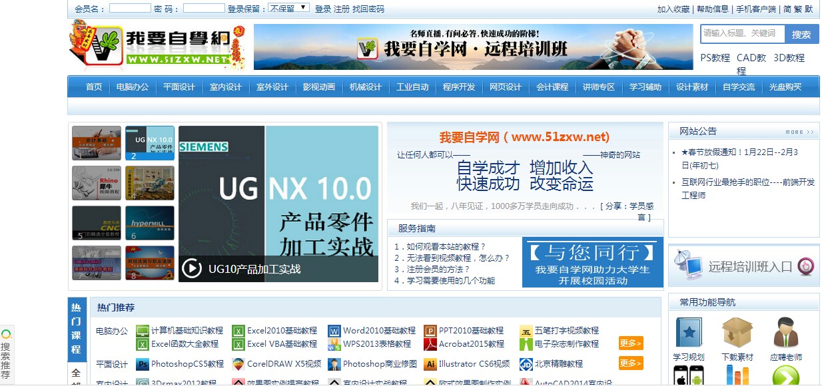Select 平面设计 in the navigation bar
This screenshot has width=822, height=386.
pos(179,87)
